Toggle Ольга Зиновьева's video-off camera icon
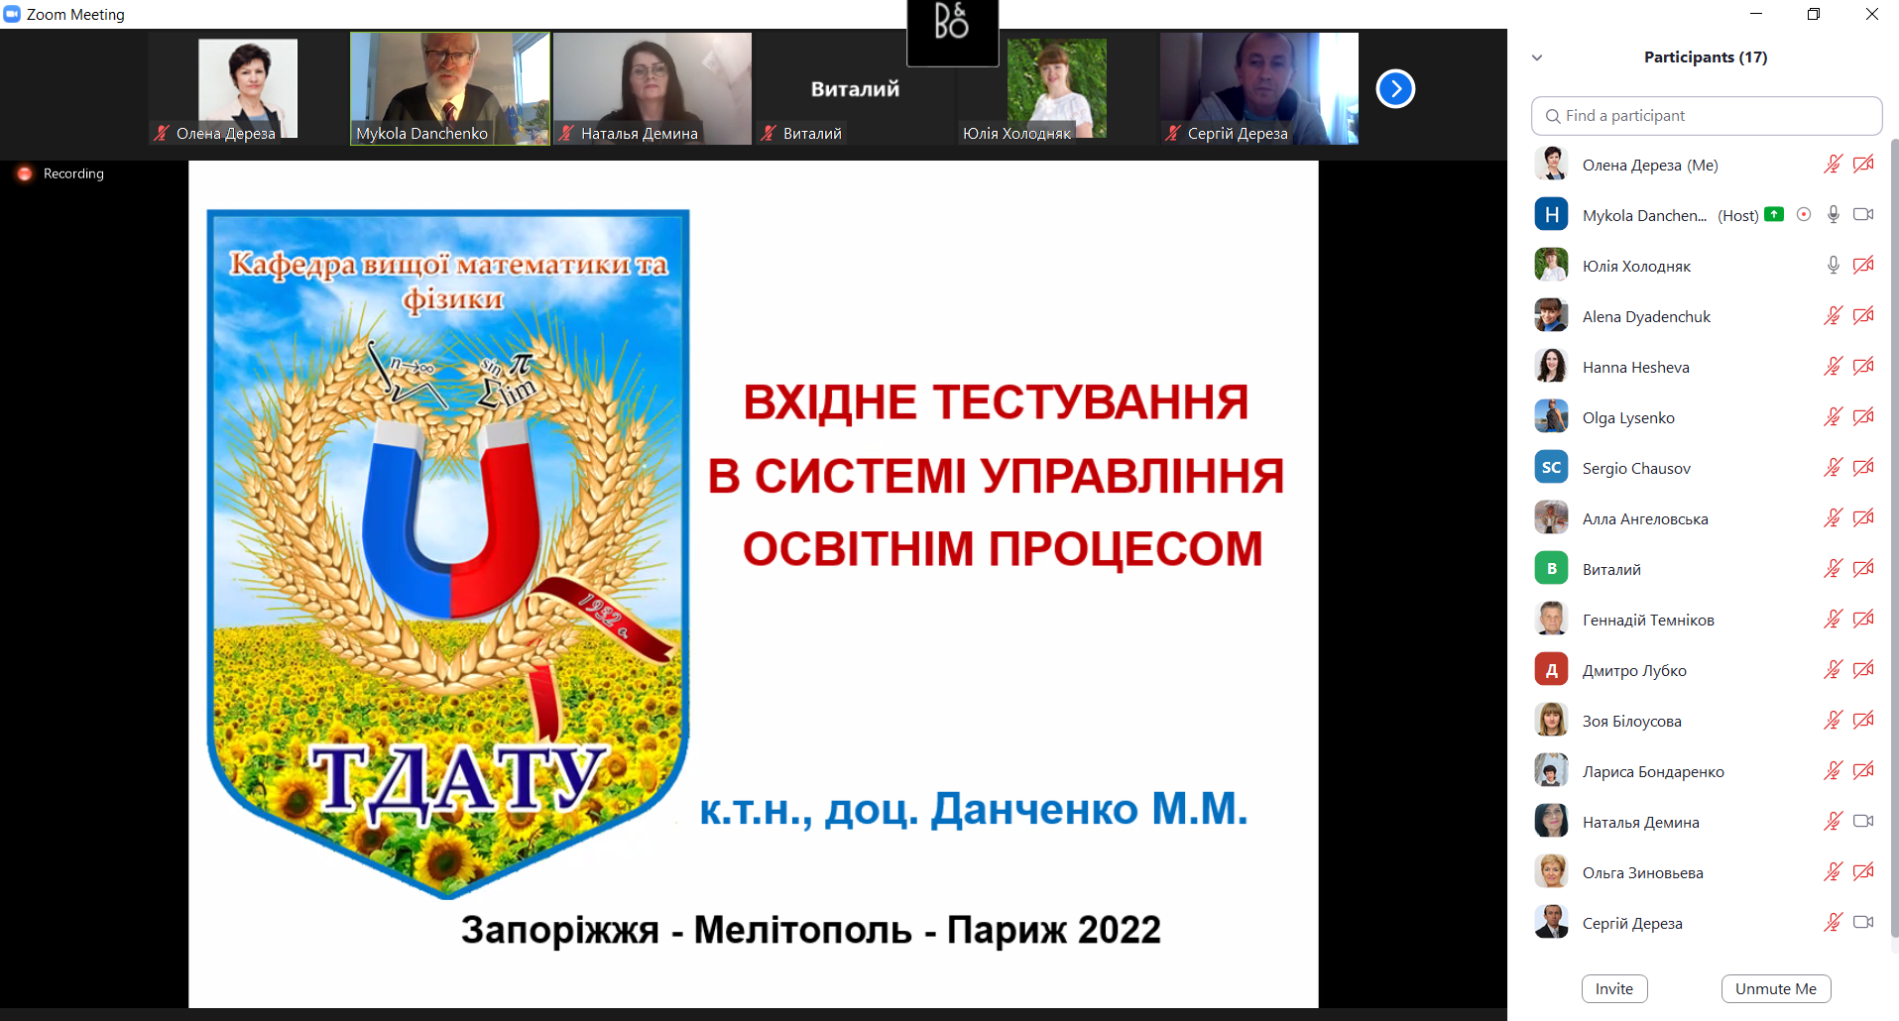 pos(1863,872)
